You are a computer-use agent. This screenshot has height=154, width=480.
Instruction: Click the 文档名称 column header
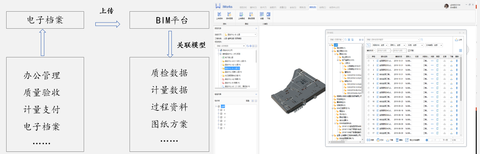384,56
